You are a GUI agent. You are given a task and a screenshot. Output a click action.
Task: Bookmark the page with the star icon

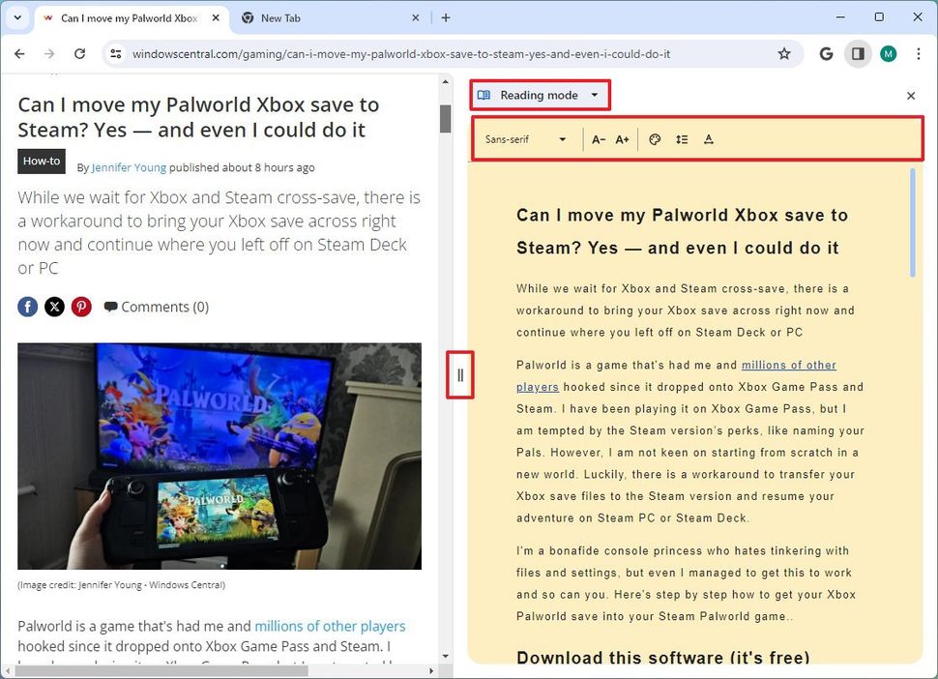785,54
